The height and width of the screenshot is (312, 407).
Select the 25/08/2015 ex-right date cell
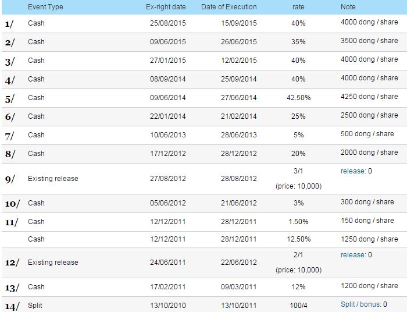coord(168,23)
